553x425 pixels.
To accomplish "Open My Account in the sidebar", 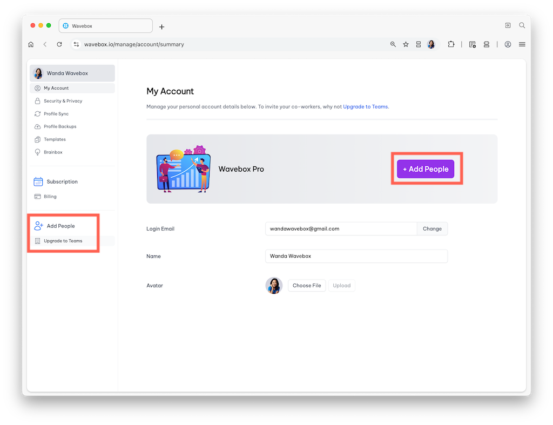I will pyautogui.click(x=72, y=88).
